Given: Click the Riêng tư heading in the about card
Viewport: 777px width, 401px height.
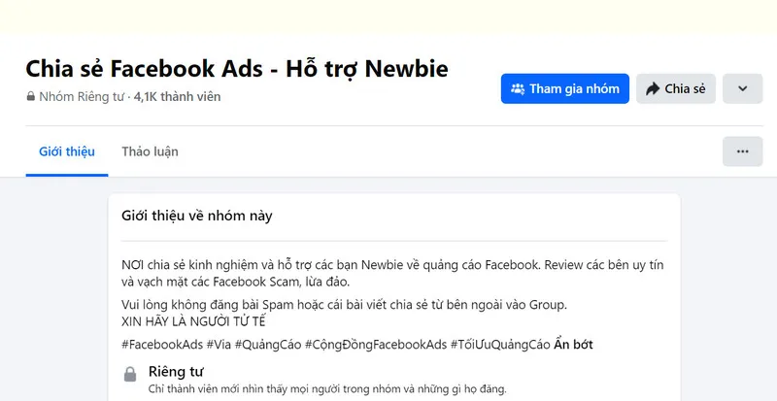Looking at the screenshot, I should (176, 372).
